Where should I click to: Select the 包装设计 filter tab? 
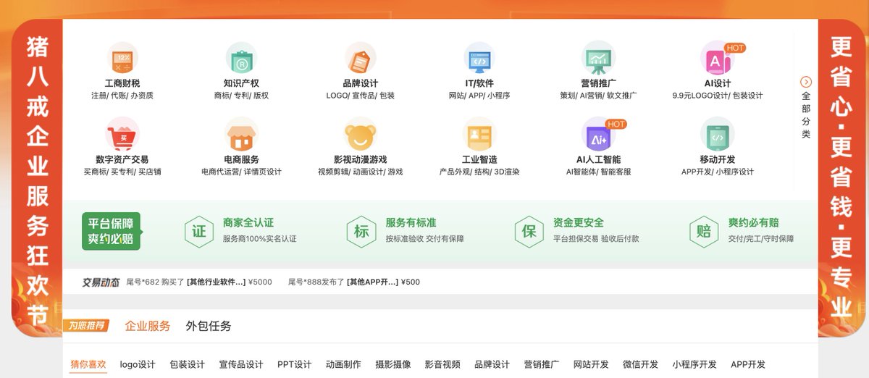click(x=188, y=364)
